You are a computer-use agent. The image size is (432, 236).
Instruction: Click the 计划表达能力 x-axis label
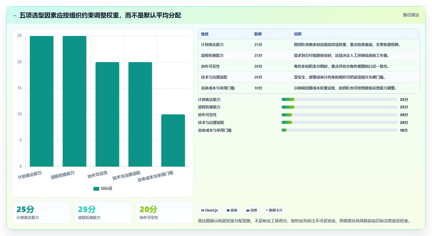pyautogui.click(x=30, y=175)
